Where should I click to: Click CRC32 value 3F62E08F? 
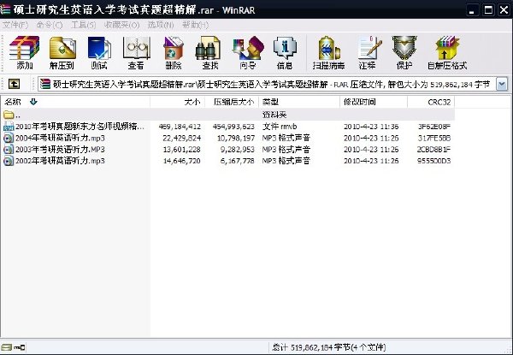click(x=433, y=127)
